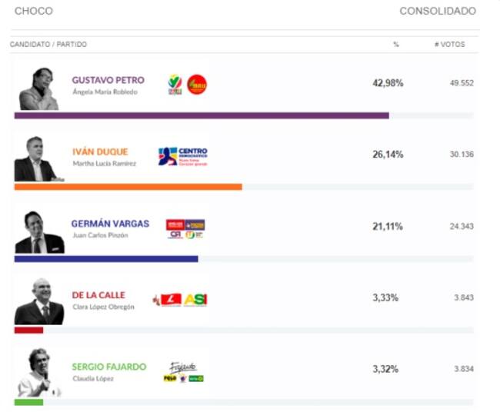The height and width of the screenshot is (412, 500).
Task: Click Germán Vargas's candidate photo
Action: click(x=38, y=232)
